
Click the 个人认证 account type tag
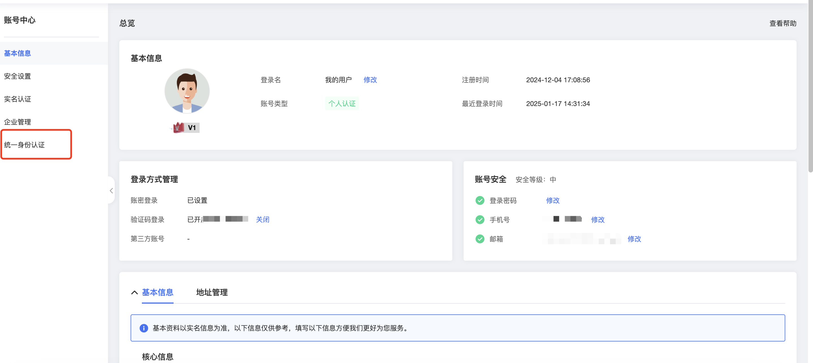coord(342,103)
